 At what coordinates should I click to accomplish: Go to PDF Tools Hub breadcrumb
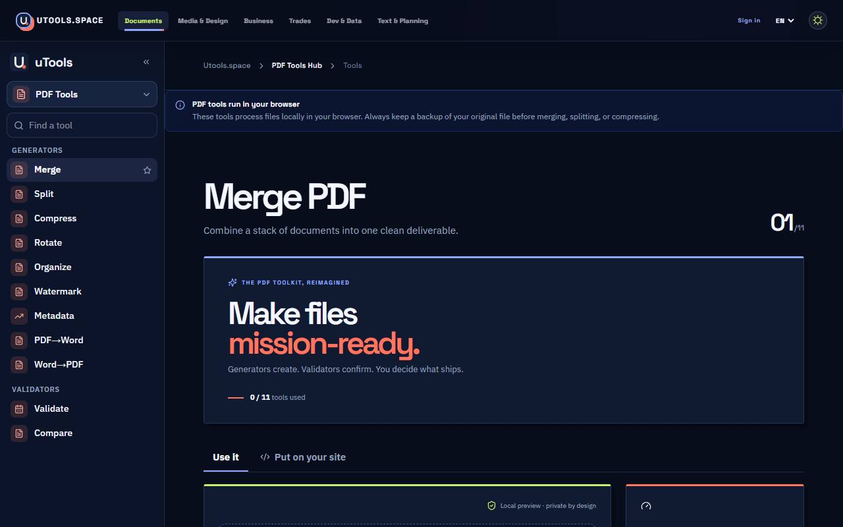(x=297, y=65)
